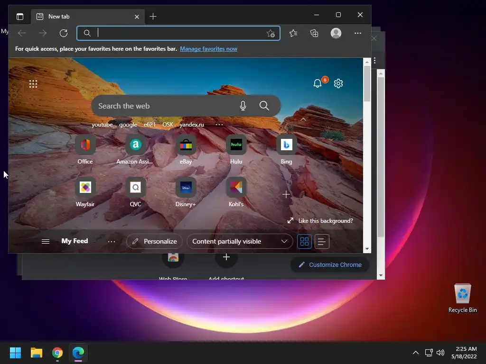Show more recent searches ellipsis after yandex.ru
Image resolution: width=486 pixels, height=364 pixels.
click(x=219, y=125)
